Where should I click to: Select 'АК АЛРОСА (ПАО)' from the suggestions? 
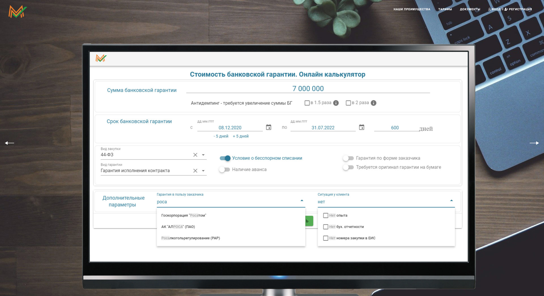tap(231, 227)
